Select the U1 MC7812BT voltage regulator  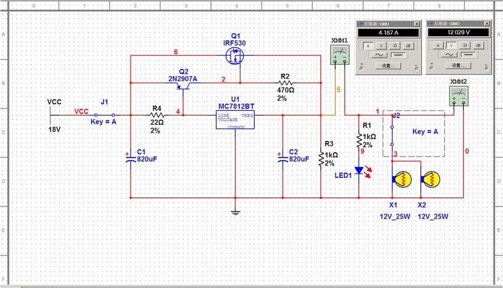(234, 119)
